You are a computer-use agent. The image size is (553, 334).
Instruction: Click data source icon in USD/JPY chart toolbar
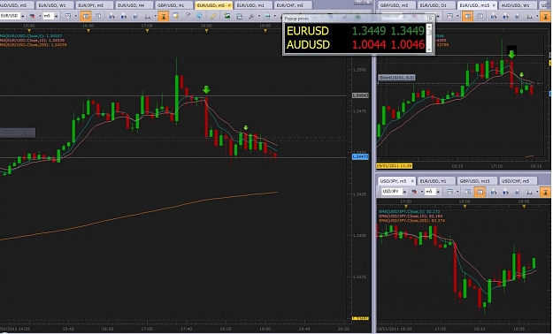tap(414, 192)
